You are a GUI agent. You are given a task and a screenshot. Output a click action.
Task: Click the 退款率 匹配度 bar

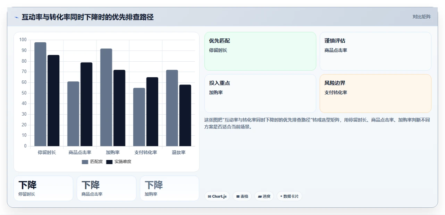[x=172, y=108]
